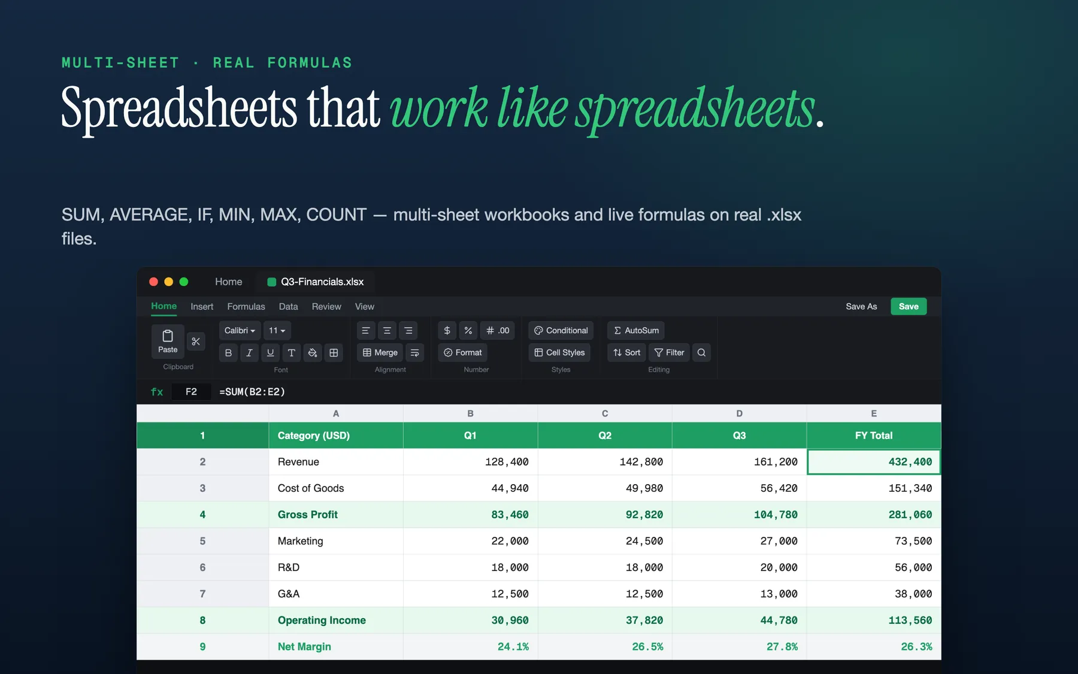This screenshot has width=1078, height=674.
Task: Select the Operating Income cell
Action: click(336, 620)
